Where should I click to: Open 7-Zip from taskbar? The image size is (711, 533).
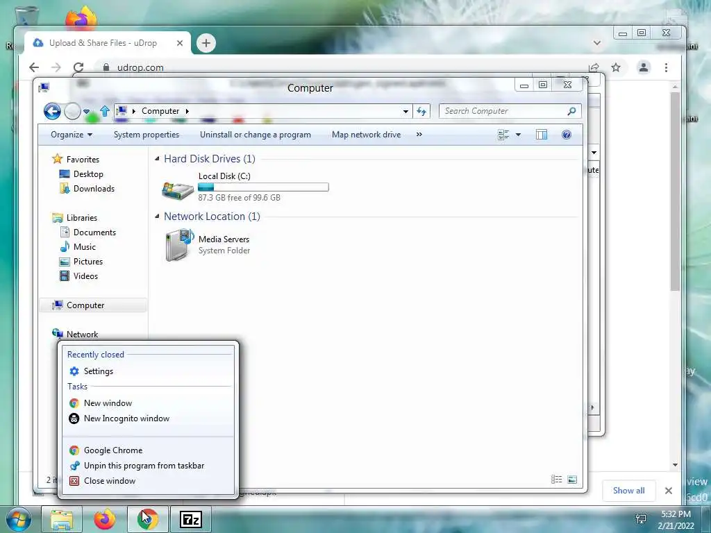(191, 519)
